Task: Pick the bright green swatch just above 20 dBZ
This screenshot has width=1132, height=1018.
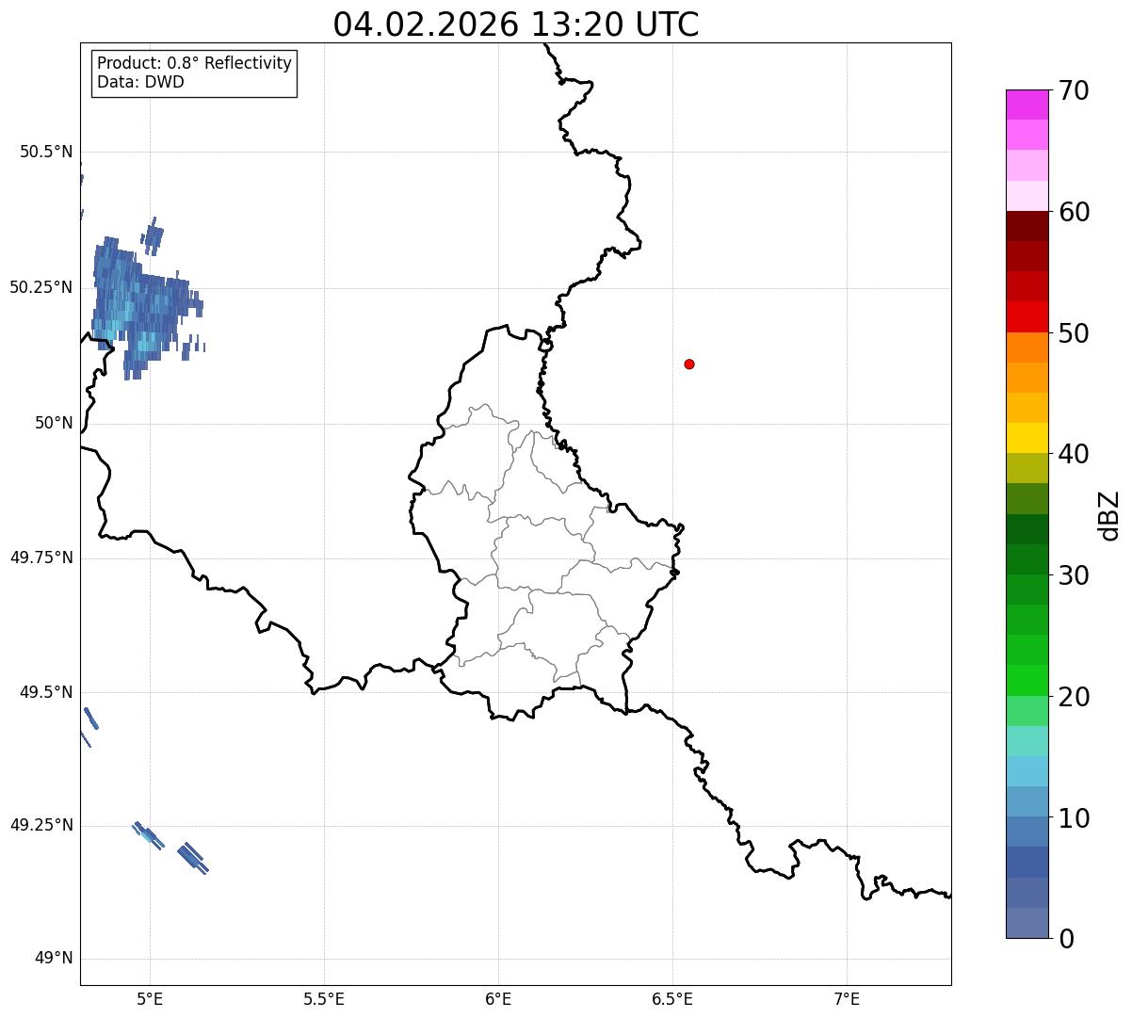Action: point(1027,680)
